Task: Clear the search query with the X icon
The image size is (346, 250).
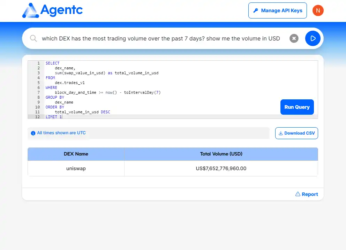Action: point(294,38)
